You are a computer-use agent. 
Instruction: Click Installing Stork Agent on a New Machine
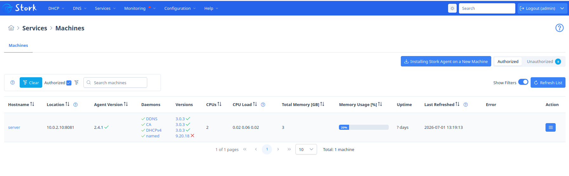(446, 61)
